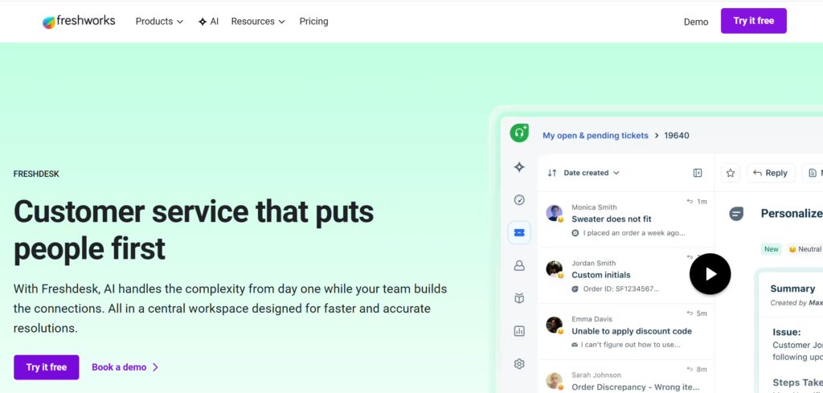The height and width of the screenshot is (393, 823).
Task: Open Emma Davis discount code ticket
Action: 625,332
